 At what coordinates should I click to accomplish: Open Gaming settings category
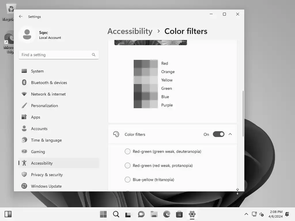(59, 151)
